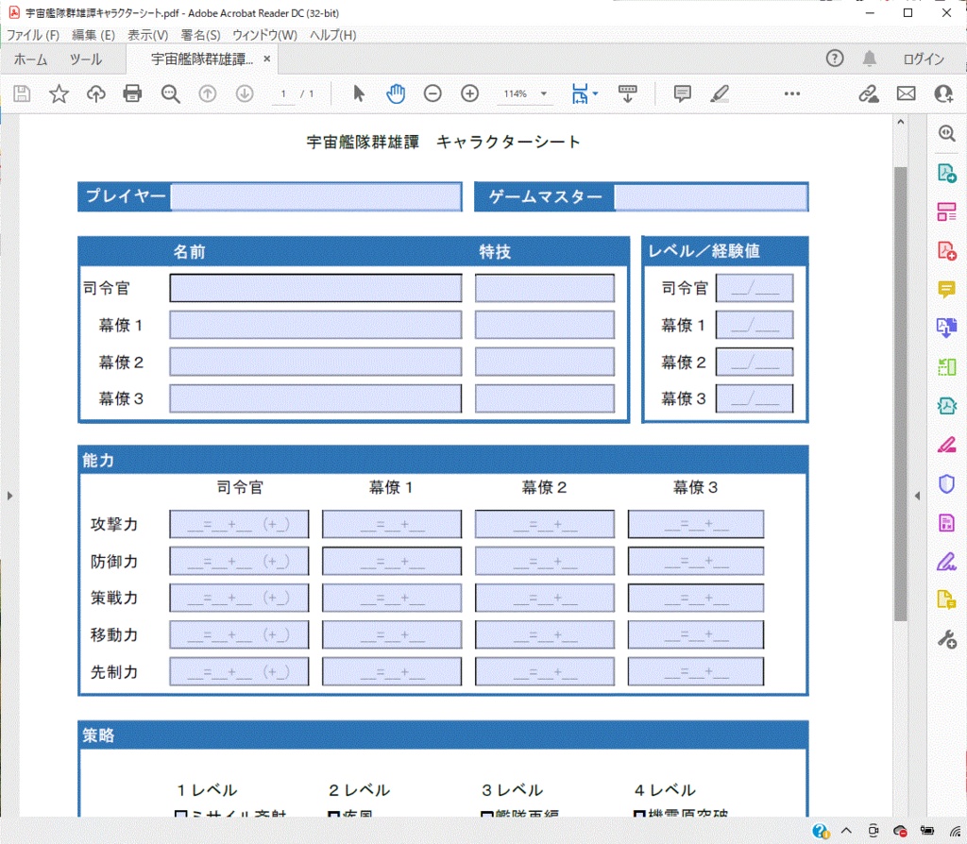Open right pane search tool icon
967x844 pixels.
[946, 133]
